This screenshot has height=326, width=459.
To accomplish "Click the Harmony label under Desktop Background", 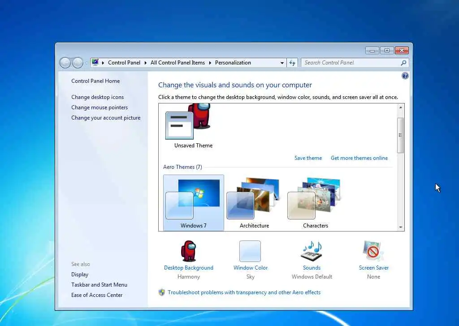I will click(189, 277).
